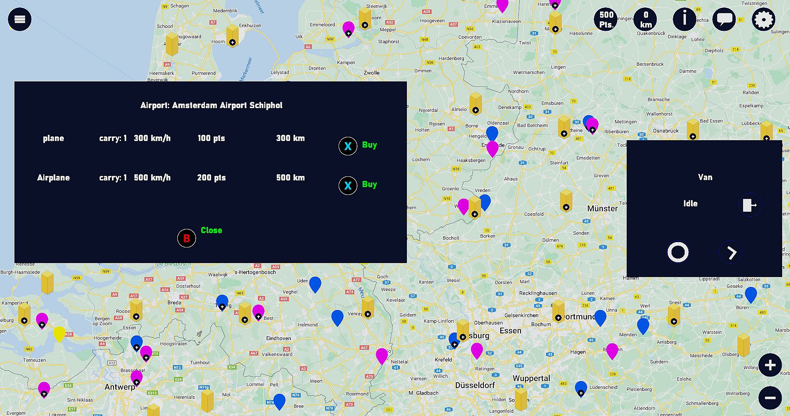790x416 pixels.
Task: Select the blue pin near Uden
Action: (315, 284)
